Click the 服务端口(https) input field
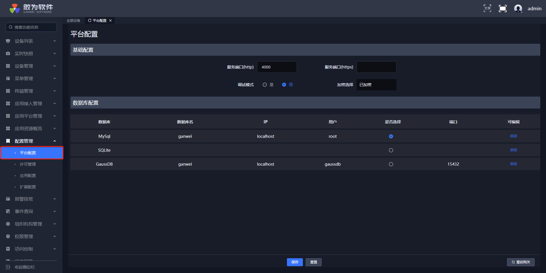 376,67
